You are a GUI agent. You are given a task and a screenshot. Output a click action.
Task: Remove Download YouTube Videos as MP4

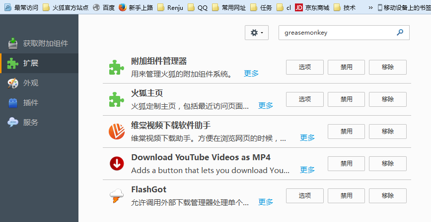tap(388, 164)
